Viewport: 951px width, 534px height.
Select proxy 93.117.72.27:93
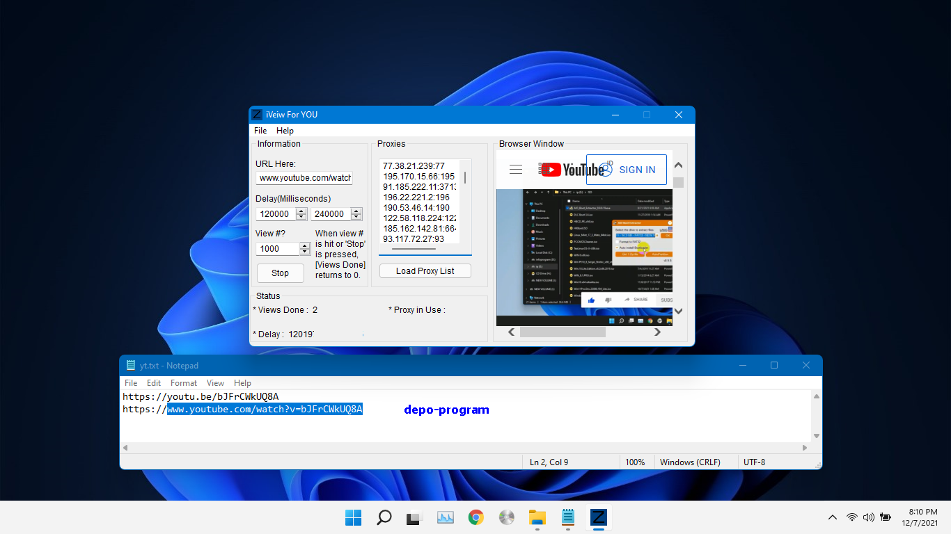[x=414, y=239]
